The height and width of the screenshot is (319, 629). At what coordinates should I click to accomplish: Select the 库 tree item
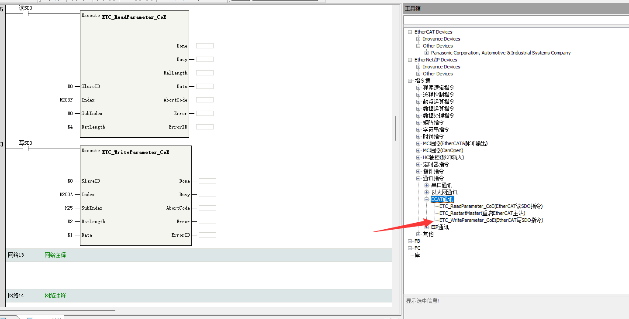click(417, 255)
